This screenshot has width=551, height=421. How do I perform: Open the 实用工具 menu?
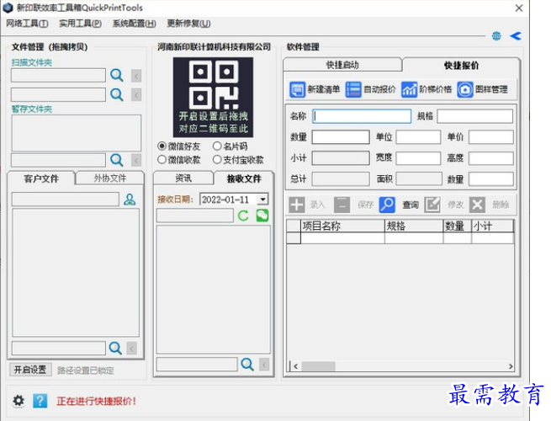point(80,24)
